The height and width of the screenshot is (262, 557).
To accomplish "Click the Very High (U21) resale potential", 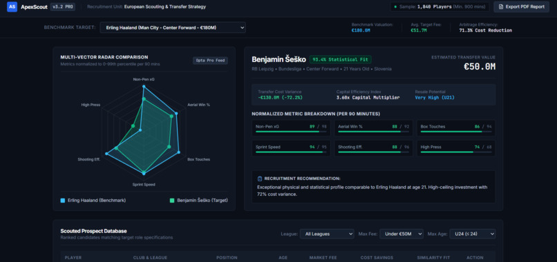I will [x=435, y=97].
